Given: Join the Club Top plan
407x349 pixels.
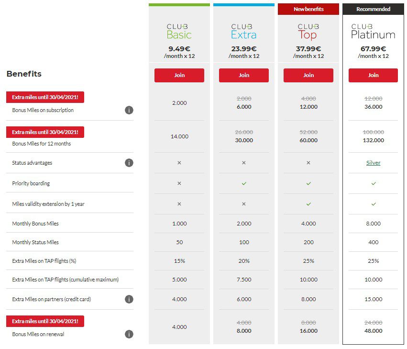Looking at the screenshot, I should (x=308, y=75).
